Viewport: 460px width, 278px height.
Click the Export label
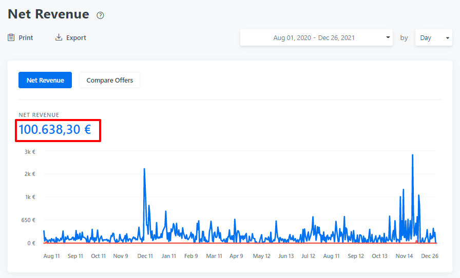76,38
